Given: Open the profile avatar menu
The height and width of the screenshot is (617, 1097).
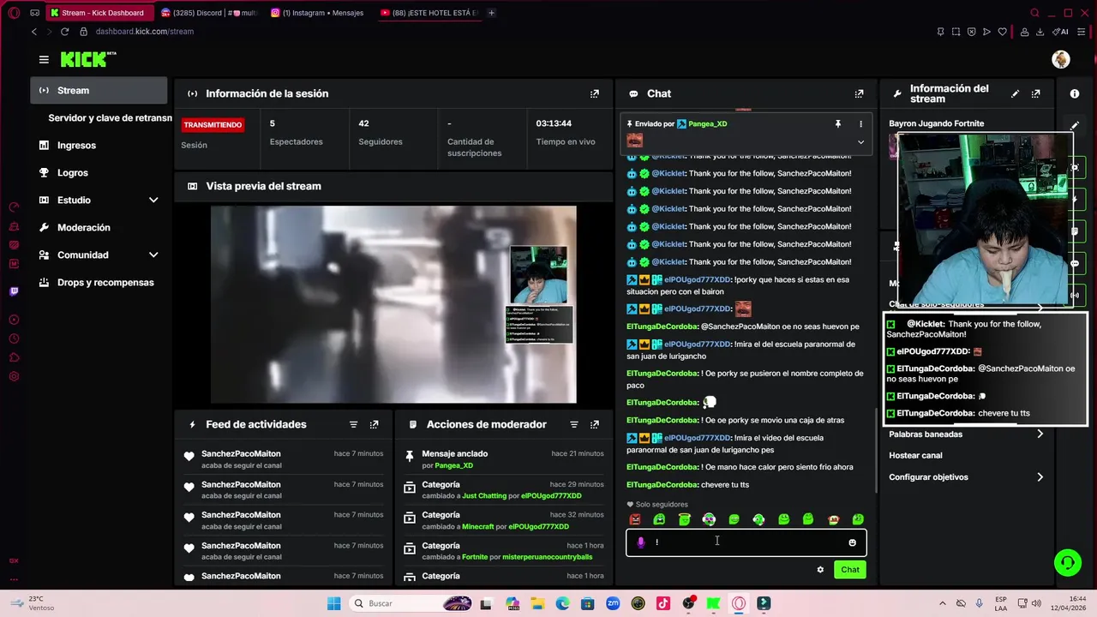Looking at the screenshot, I should [1061, 59].
